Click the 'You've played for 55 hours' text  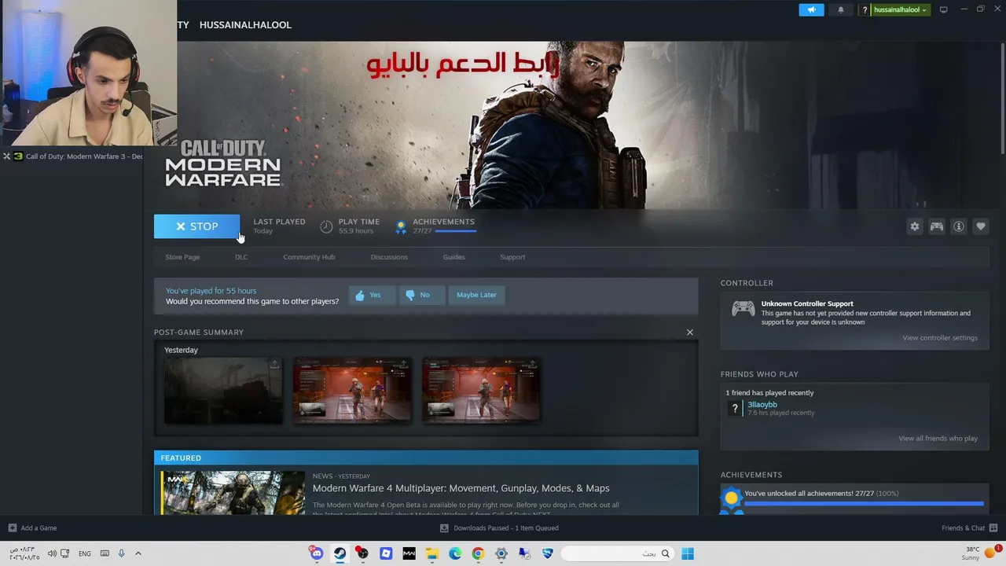(x=211, y=291)
